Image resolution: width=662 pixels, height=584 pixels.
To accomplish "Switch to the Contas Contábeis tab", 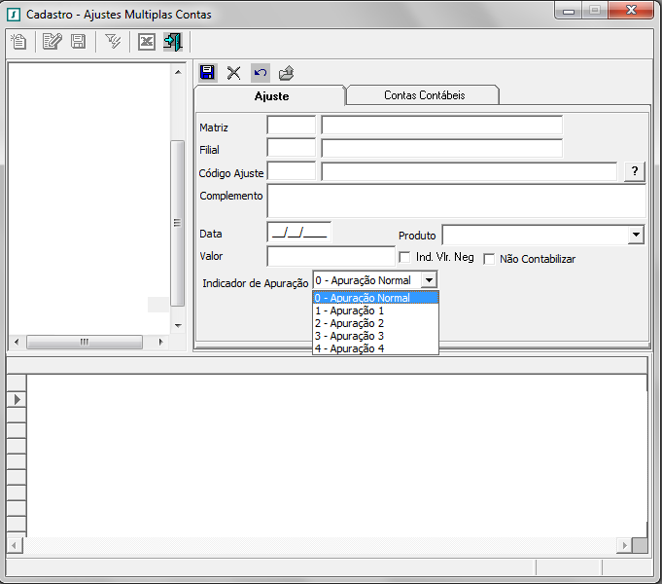I will (x=424, y=95).
